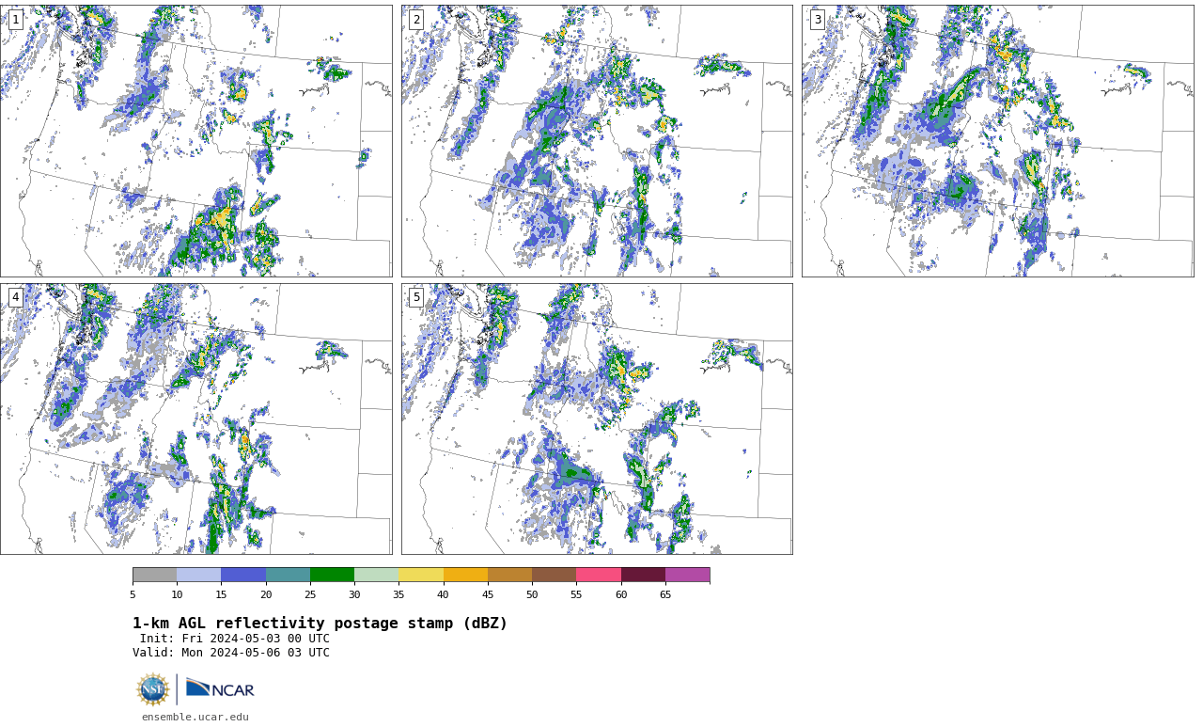Screen dimensions: 1203x727
Task: Click the panel number label '1'
Action: coord(15,20)
